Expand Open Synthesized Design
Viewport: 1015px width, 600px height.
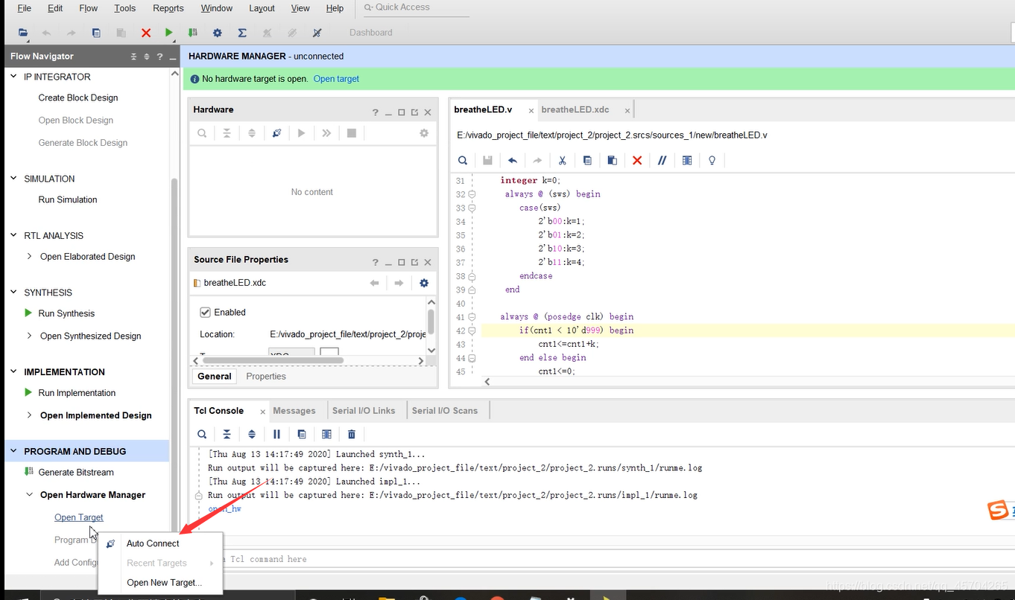point(29,336)
